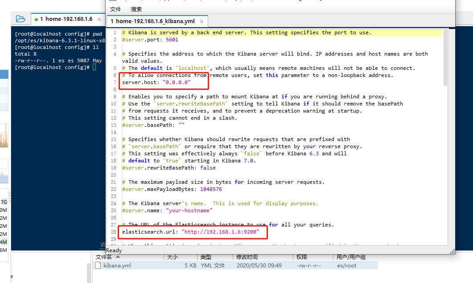Click the terminal cursor at the prompt
The image size is (473, 283).
tap(94, 67)
